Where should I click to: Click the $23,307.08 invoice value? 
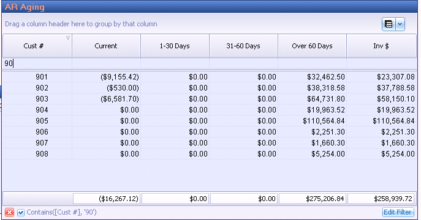396,77
